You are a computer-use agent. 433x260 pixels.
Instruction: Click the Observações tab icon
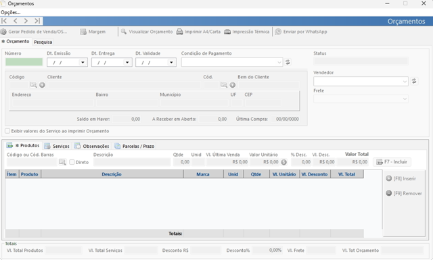78,146
